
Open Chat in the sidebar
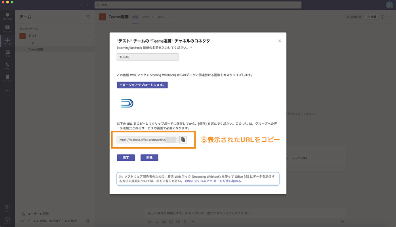click(x=7, y=29)
